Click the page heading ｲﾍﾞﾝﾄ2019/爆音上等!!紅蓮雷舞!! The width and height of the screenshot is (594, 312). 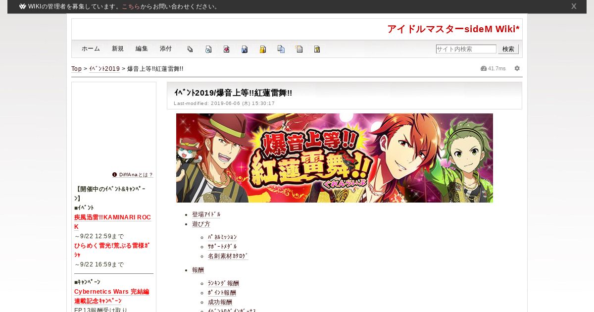(x=233, y=93)
